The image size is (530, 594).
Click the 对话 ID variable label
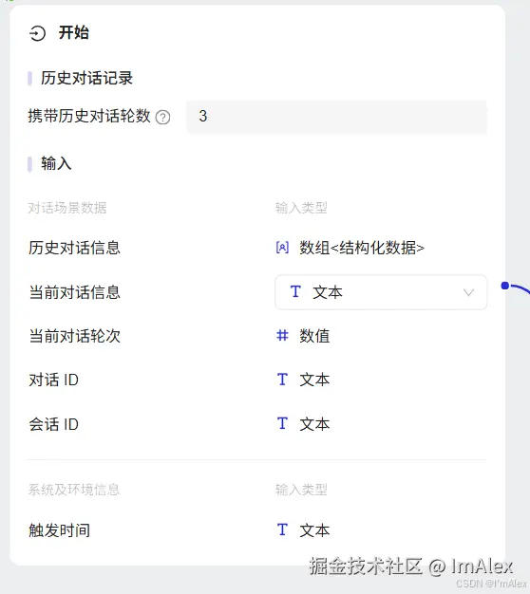(54, 380)
